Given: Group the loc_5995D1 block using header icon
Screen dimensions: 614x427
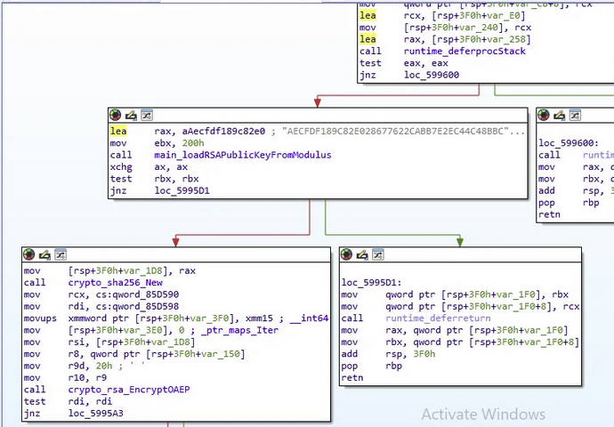Looking at the screenshot, I should click(379, 255).
